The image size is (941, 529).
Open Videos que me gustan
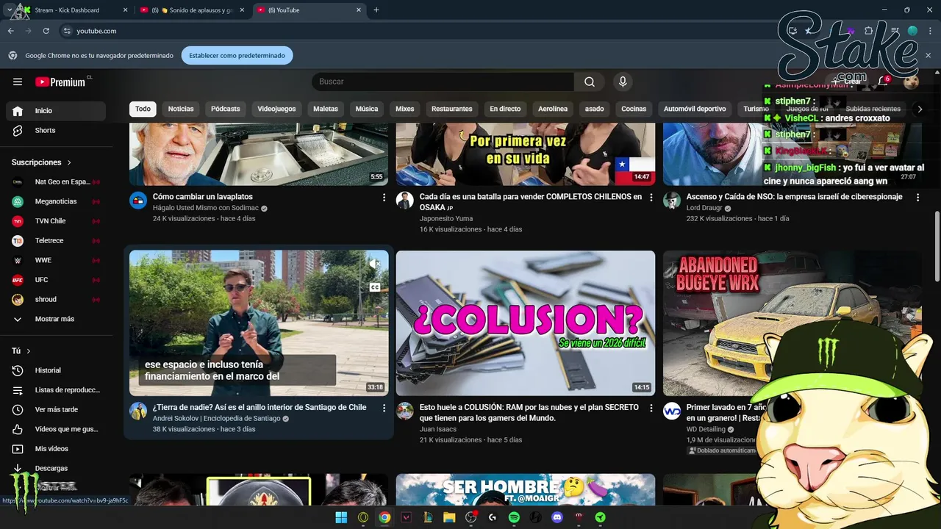click(x=56, y=429)
